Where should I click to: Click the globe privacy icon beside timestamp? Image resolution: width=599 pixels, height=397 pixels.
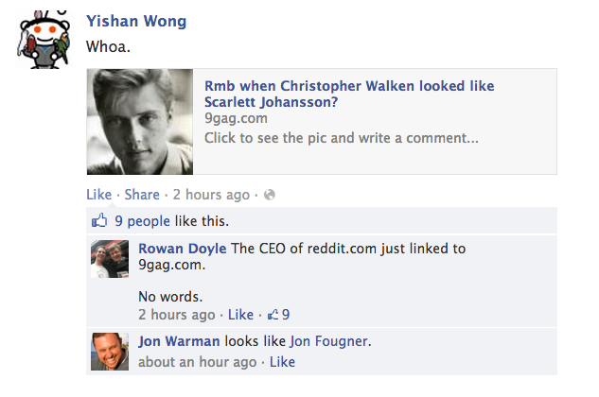click(x=270, y=195)
